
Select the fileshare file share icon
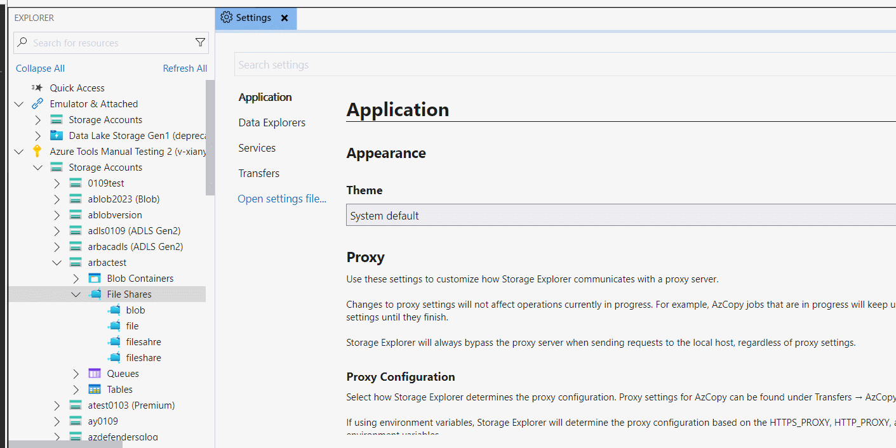pos(114,358)
